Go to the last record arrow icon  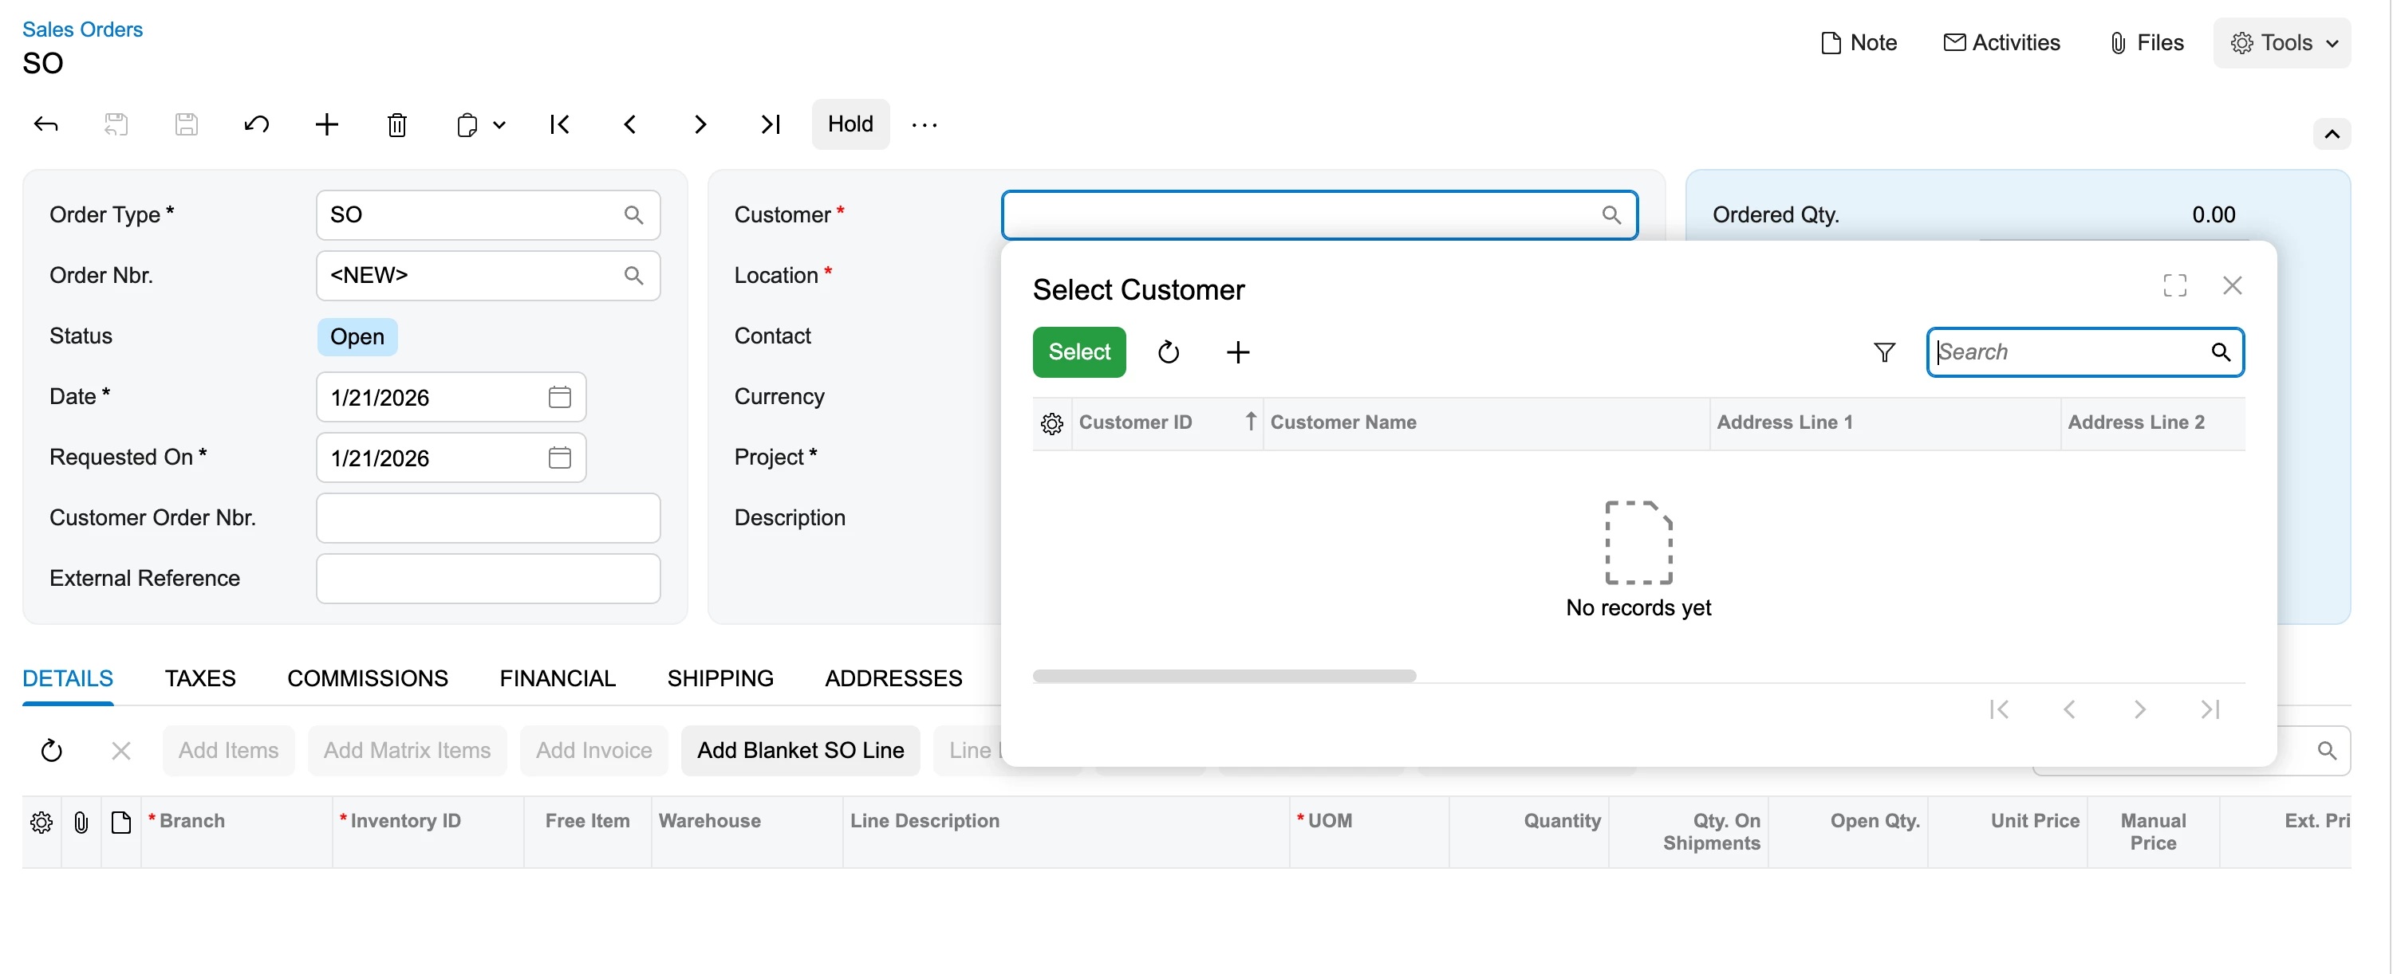pos(770,124)
